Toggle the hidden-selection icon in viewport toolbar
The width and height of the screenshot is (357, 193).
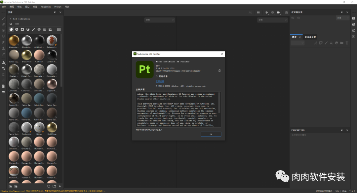(250, 13)
